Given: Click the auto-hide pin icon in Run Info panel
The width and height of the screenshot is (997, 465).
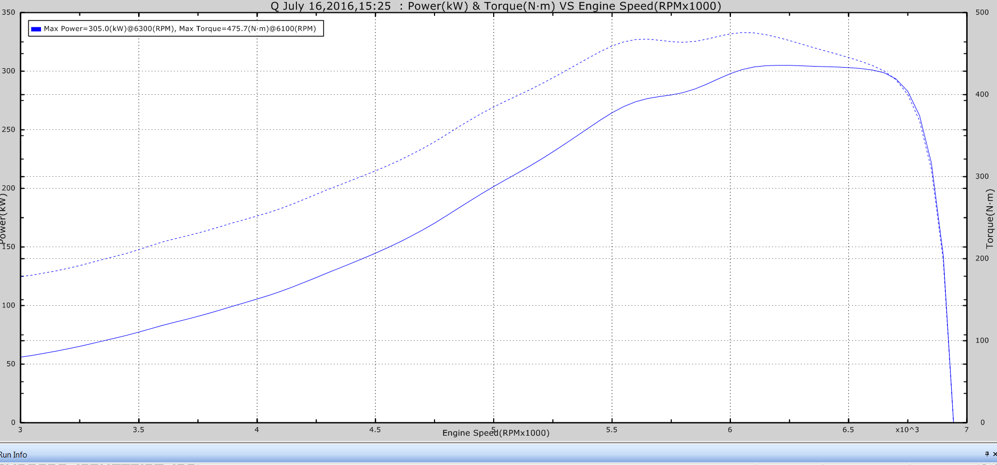Looking at the screenshot, I should coord(986,454).
